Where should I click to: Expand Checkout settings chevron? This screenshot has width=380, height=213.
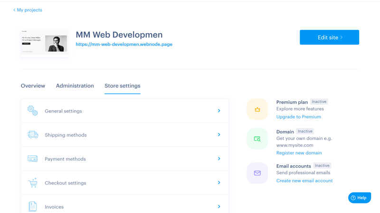click(219, 183)
